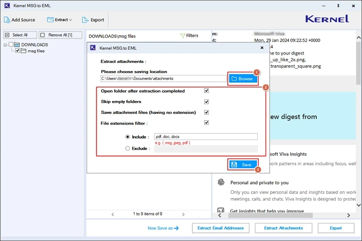Screen dimensions: 362x241
Task: Click the msg files folder icon
Action: click(24, 51)
